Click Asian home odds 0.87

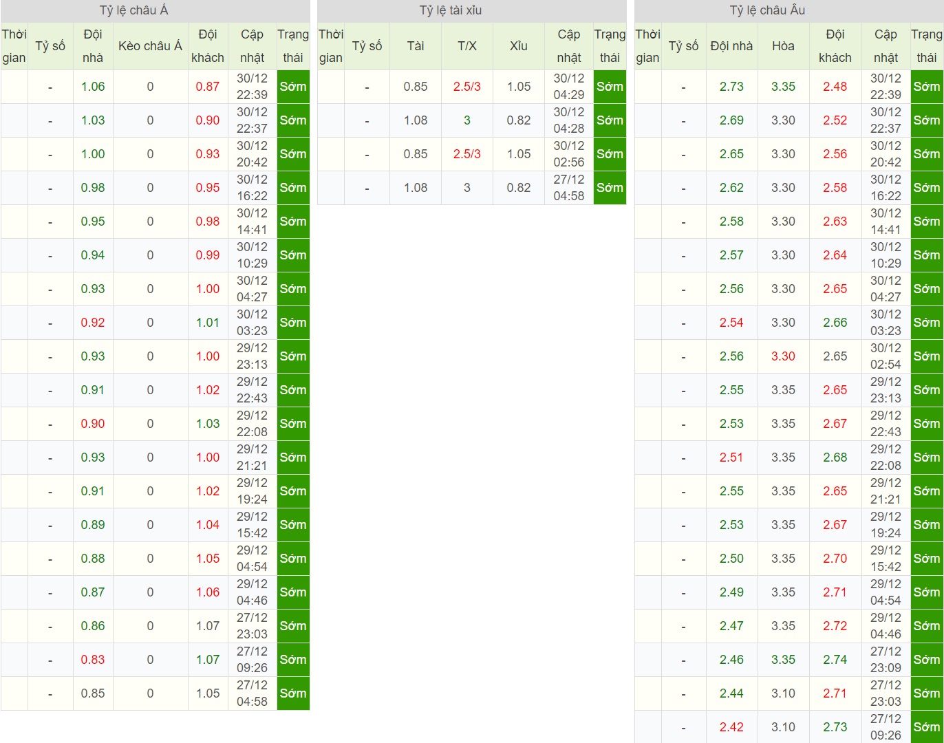(x=93, y=592)
